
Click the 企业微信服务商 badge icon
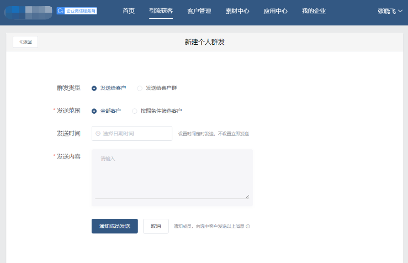click(77, 10)
